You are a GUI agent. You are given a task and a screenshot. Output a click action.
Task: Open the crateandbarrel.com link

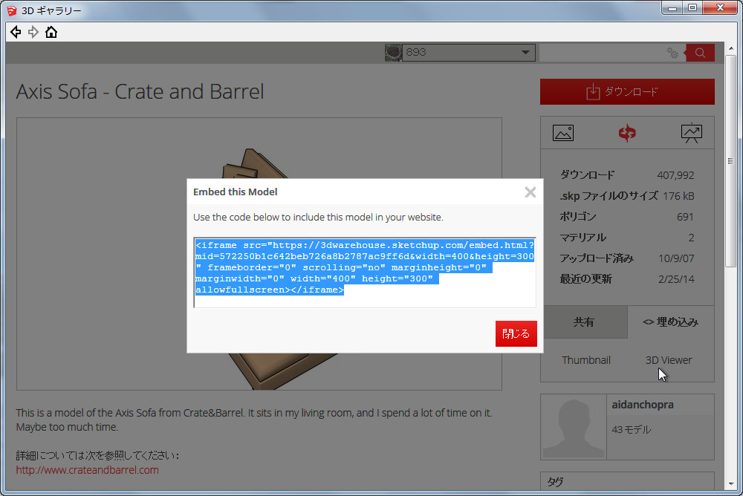tap(87, 470)
